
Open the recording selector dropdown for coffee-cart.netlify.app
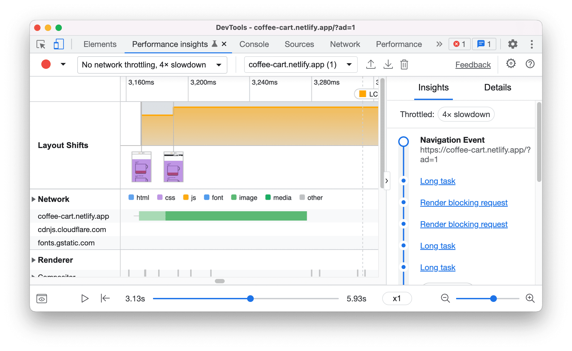(349, 64)
